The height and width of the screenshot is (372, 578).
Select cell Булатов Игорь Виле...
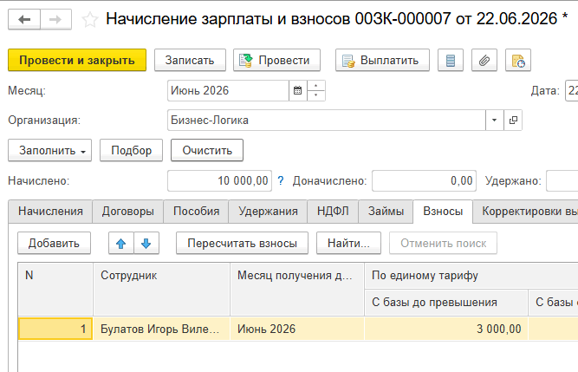(x=161, y=329)
